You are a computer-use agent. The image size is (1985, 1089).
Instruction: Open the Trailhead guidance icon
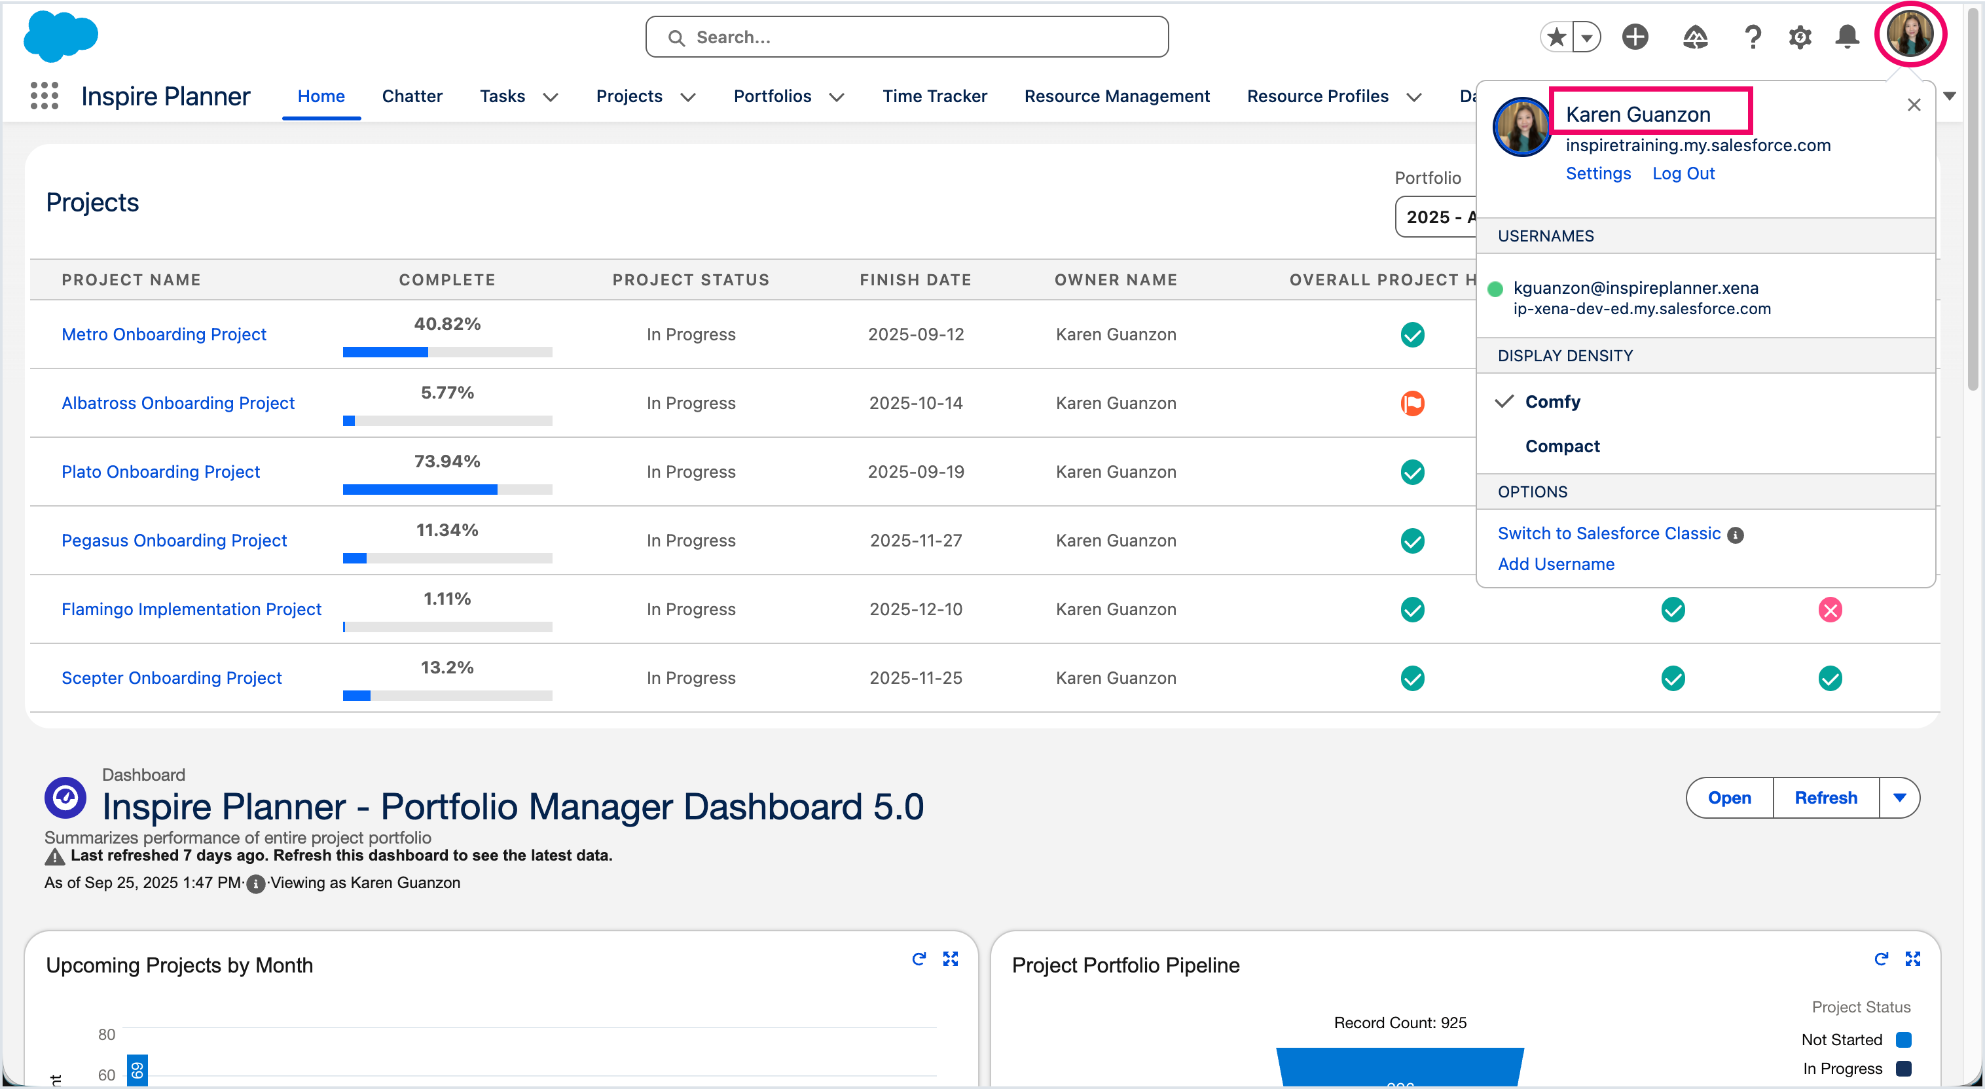tap(1694, 37)
